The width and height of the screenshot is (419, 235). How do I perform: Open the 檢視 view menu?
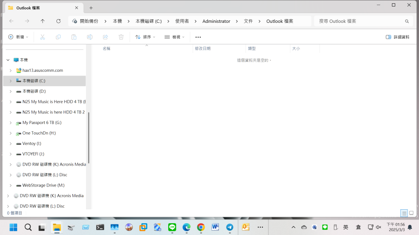coord(175,37)
